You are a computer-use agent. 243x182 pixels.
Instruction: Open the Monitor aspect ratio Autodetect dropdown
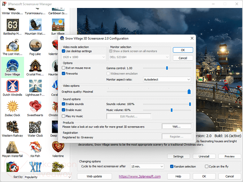click(x=167, y=79)
